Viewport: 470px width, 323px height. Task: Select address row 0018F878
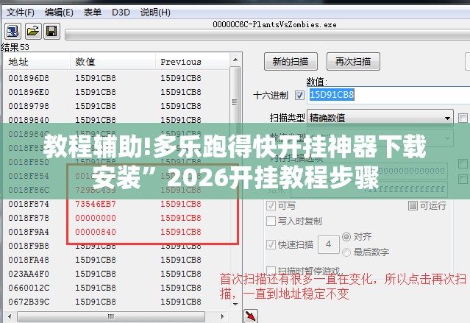(x=117, y=218)
